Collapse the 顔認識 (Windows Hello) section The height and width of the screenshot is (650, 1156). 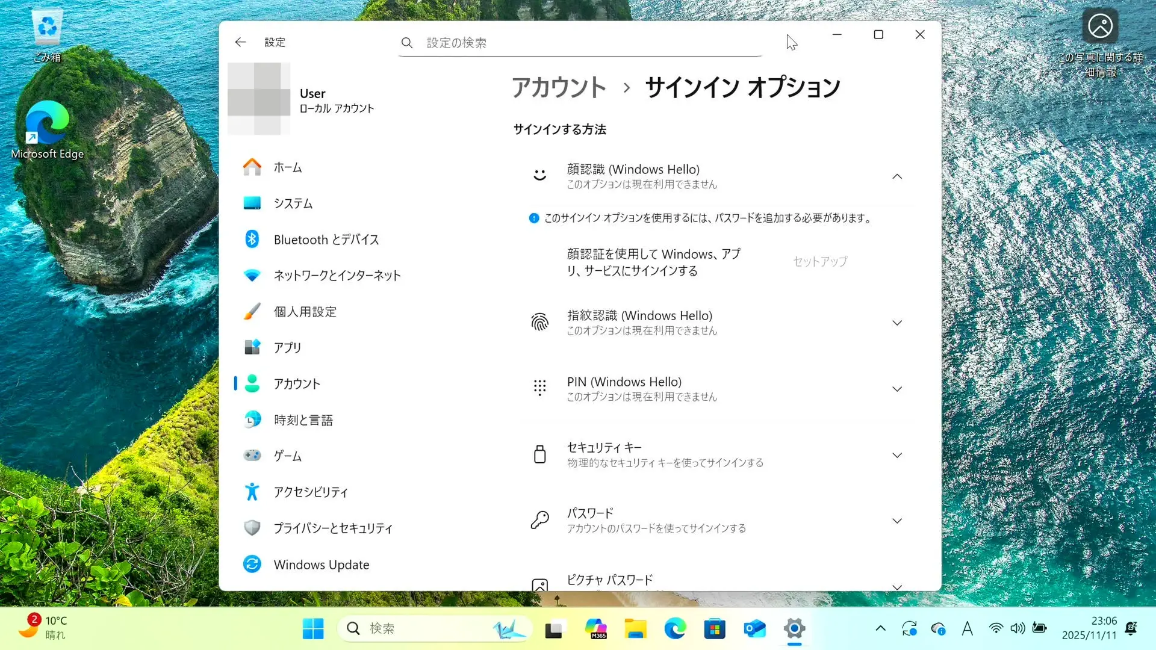click(897, 176)
